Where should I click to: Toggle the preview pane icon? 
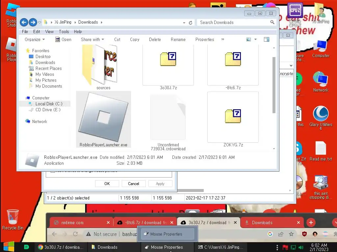tap(267, 39)
